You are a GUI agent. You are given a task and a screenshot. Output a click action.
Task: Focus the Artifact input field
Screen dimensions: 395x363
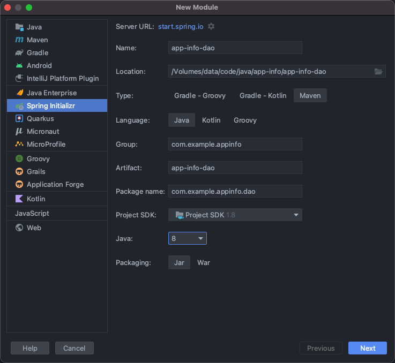(x=235, y=168)
